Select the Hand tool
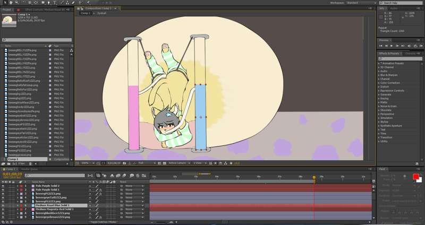Viewport: 425px width, 225px height. point(11,3)
